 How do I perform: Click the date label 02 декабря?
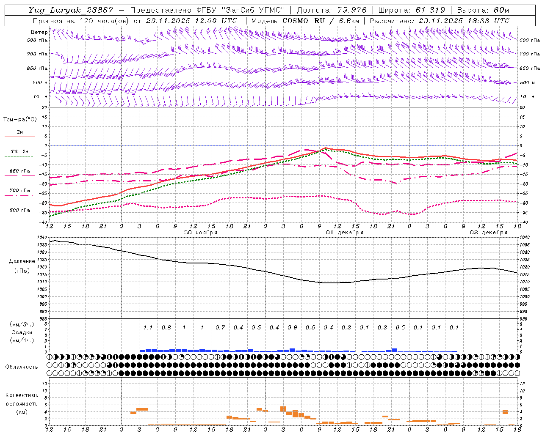point(489,233)
